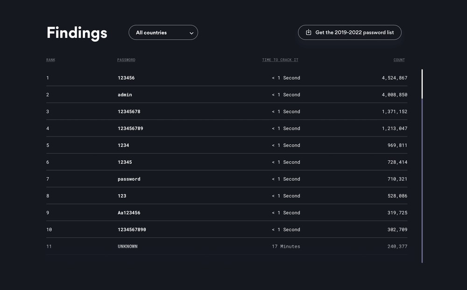Click the 12345678 password entry
This screenshot has width=467, height=290.
[129, 112]
